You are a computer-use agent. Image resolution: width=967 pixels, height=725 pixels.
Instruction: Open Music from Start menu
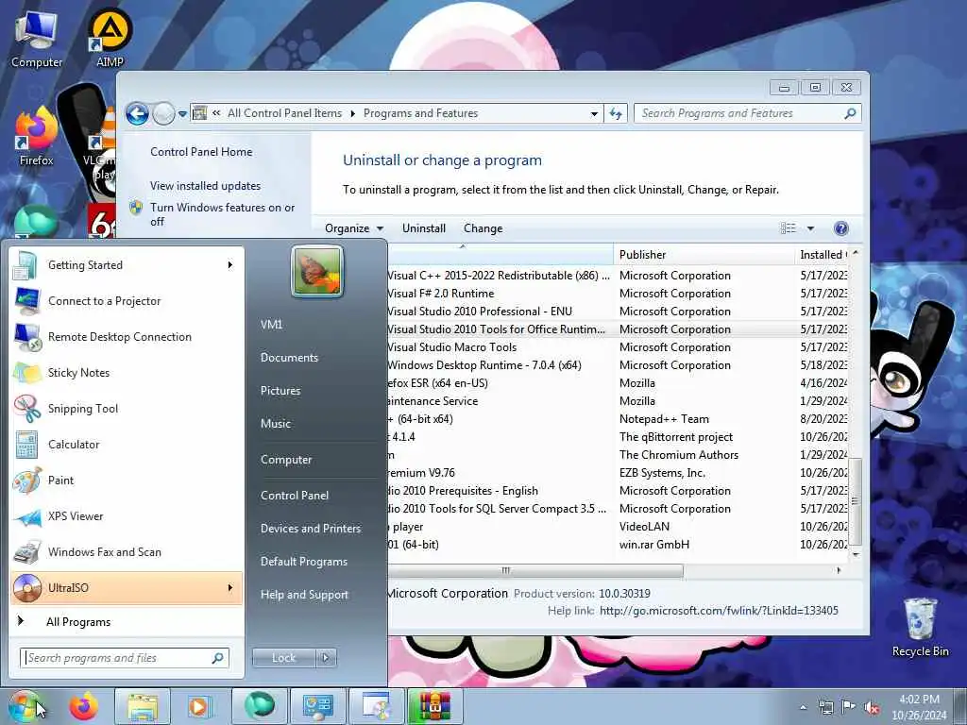(x=276, y=424)
